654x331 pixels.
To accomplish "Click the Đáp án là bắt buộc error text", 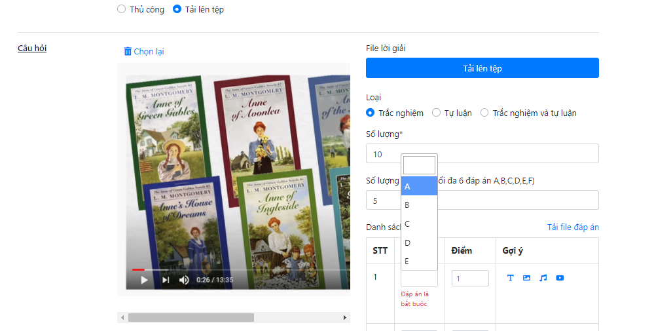I will (x=414, y=299).
